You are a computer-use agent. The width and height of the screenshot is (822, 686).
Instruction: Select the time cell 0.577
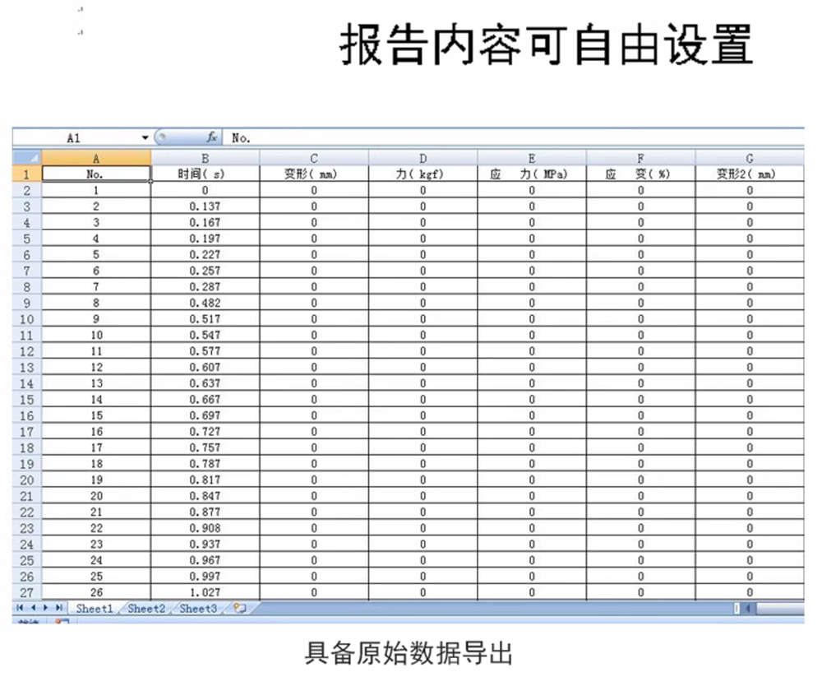[205, 351]
